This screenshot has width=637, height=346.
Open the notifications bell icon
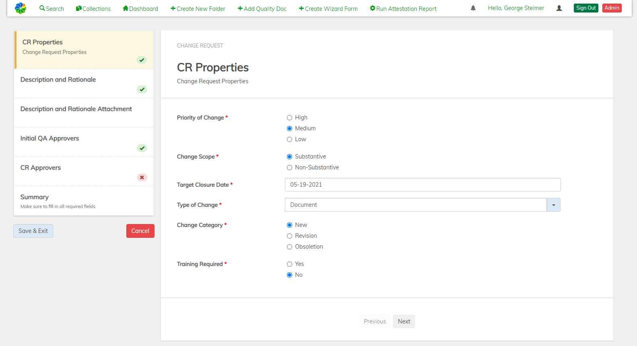pos(473,8)
